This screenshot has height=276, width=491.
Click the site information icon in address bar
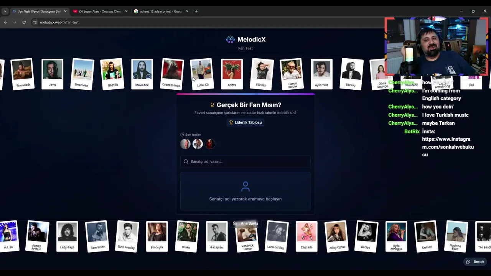(35, 22)
